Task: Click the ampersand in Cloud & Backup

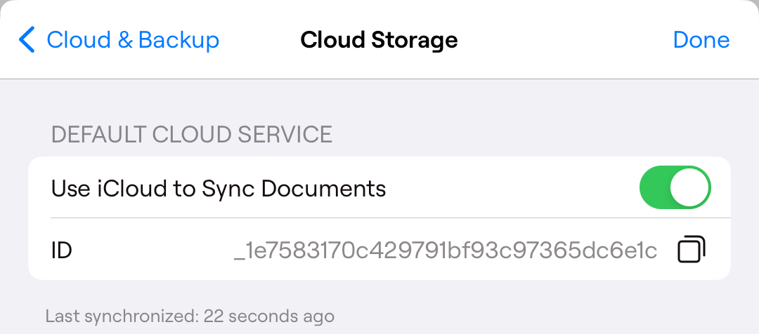Action: pos(125,39)
